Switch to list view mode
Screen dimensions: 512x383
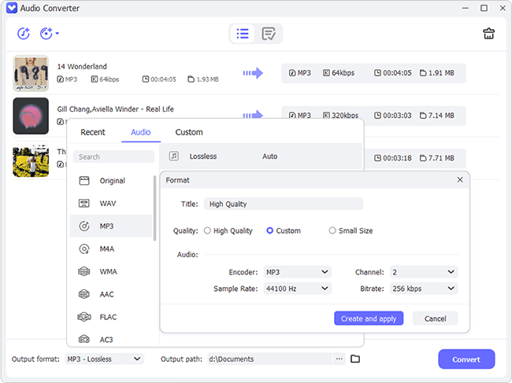(x=243, y=34)
